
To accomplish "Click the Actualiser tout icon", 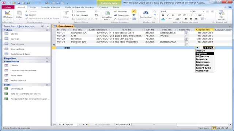I will [x=107, y=13].
